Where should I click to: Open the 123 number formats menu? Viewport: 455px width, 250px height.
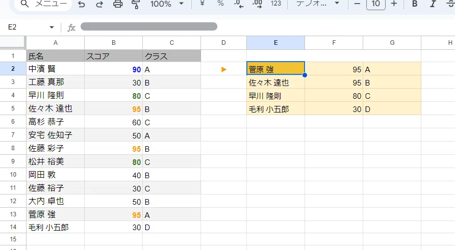275,4
